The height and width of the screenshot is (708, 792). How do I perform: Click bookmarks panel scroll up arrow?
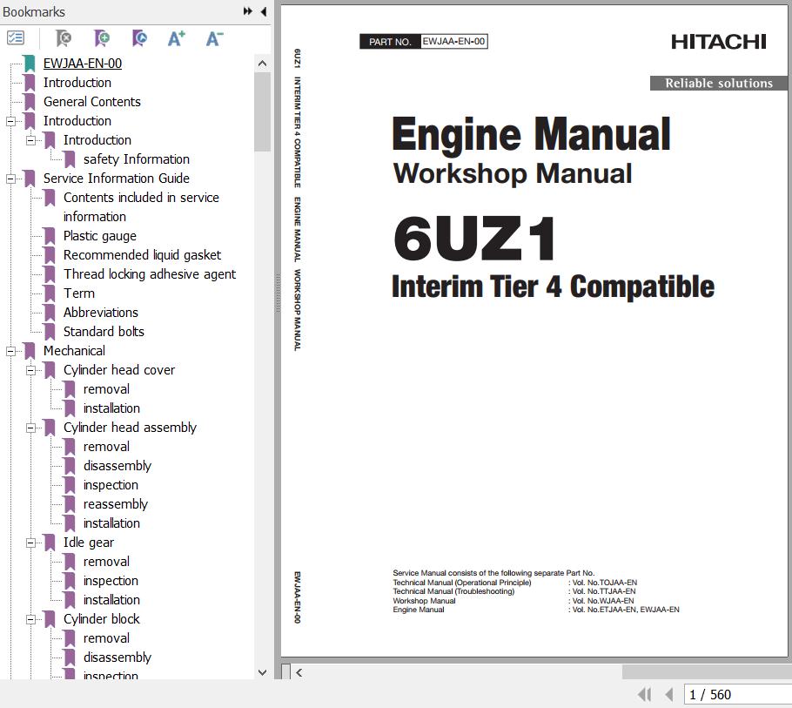[x=262, y=64]
